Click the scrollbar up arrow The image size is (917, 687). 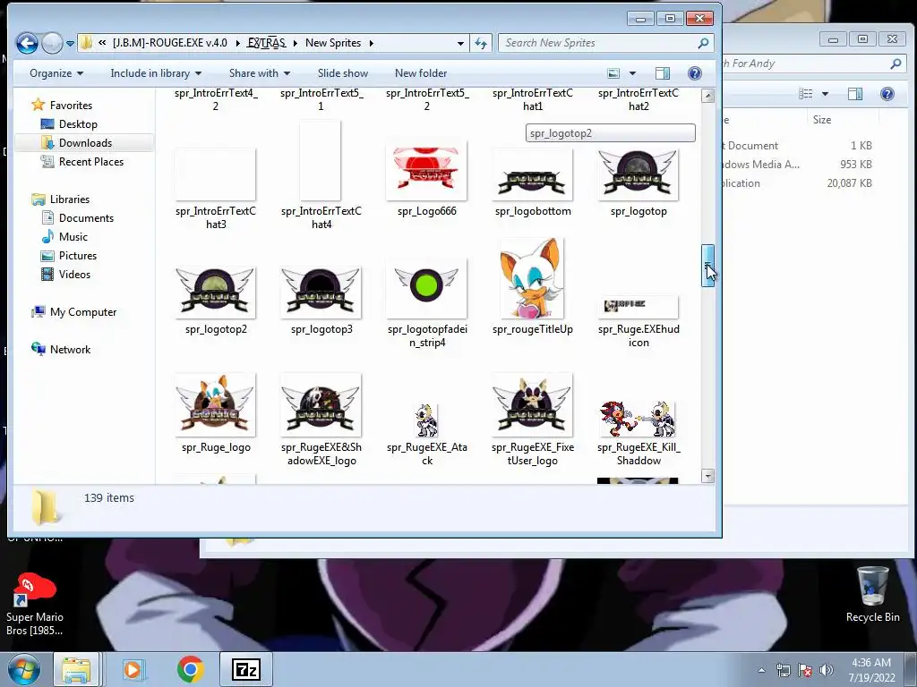707,96
